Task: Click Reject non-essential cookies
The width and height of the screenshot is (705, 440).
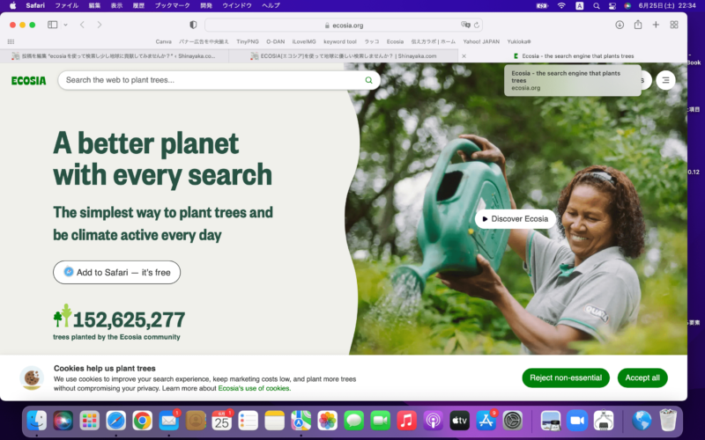Action: click(566, 378)
